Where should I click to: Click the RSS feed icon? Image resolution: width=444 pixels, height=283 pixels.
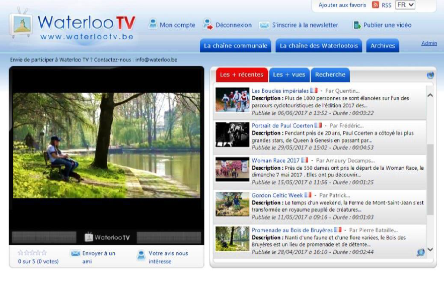[x=376, y=5]
